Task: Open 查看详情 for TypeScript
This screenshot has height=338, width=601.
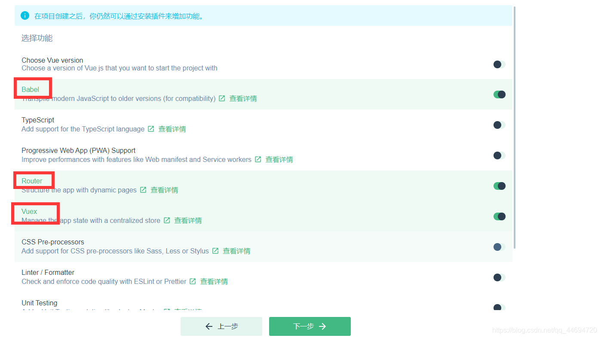Action: (x=172, y=129)
